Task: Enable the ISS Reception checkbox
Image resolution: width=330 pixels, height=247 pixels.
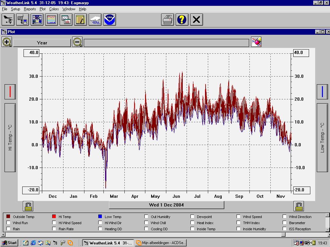Action: point(285,229)
